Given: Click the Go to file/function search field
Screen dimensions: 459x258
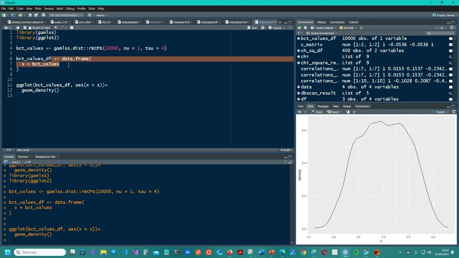Looking at the screenshot, I should (x=66, y=15).
